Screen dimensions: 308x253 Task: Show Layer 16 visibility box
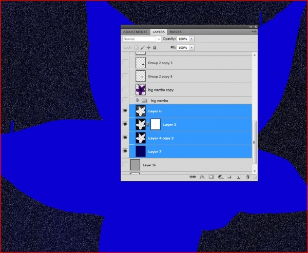[x=125, y=164]
